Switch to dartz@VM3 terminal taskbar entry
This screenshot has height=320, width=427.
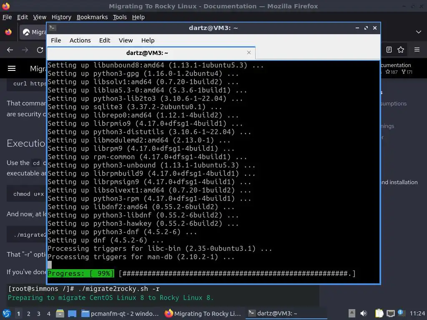point(286,313)
